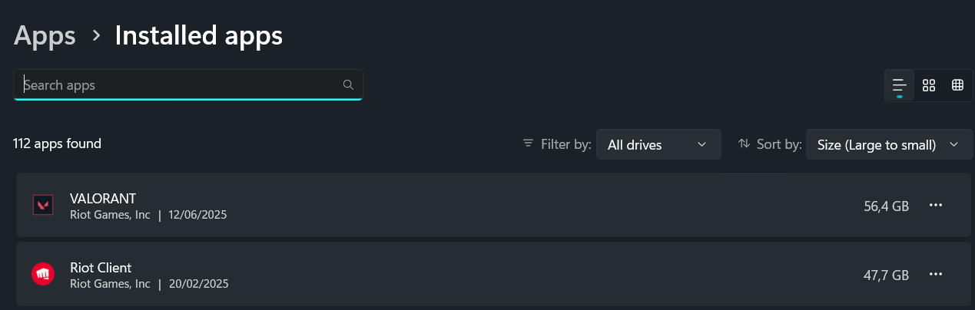Switch to table view layout

click(x=957, y=85)
